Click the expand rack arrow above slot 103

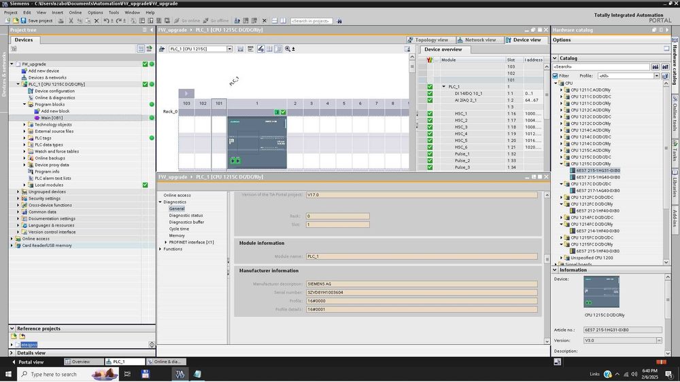186,94
